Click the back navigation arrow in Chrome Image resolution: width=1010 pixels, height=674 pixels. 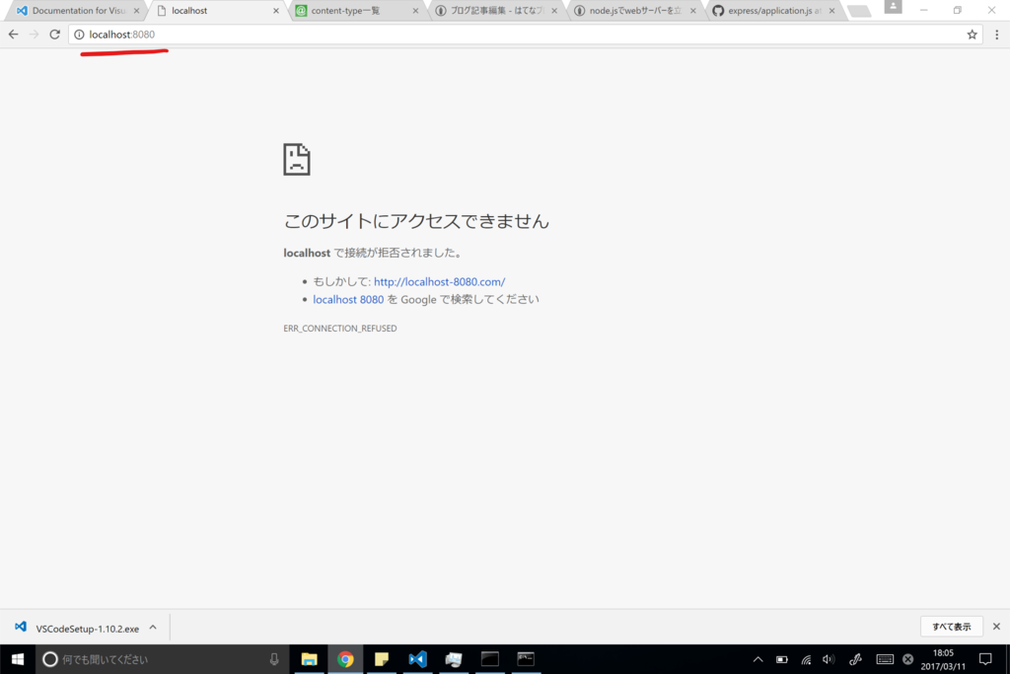click(x=13, y=34)
